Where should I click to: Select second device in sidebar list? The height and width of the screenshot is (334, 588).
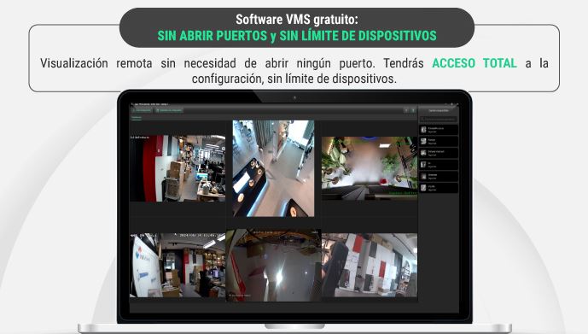tap(439, 142)
